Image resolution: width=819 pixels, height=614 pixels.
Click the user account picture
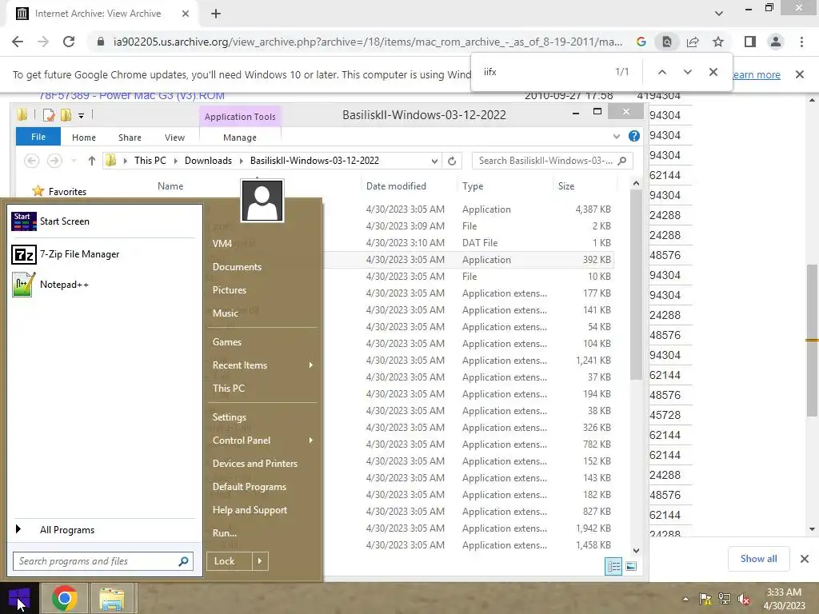pyautogui.click(x=262, y=201)
